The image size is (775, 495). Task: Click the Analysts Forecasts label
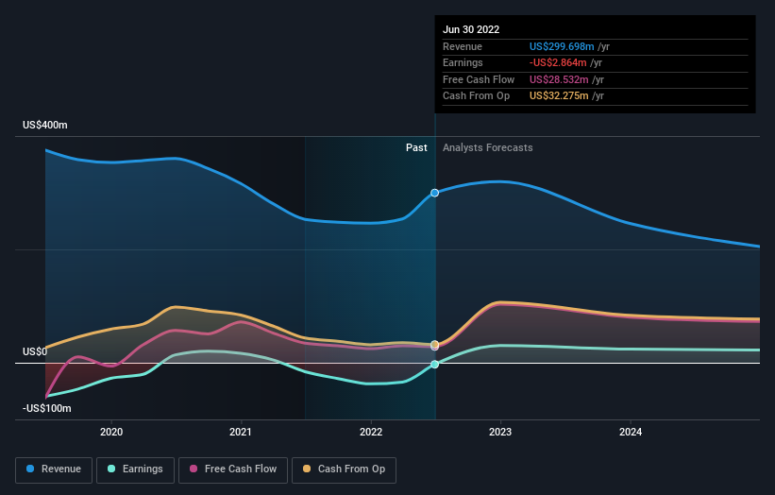point(488,147)
